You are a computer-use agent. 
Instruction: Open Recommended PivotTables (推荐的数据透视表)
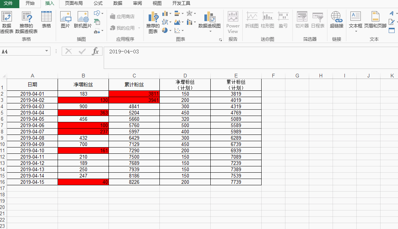pos(26,22)
